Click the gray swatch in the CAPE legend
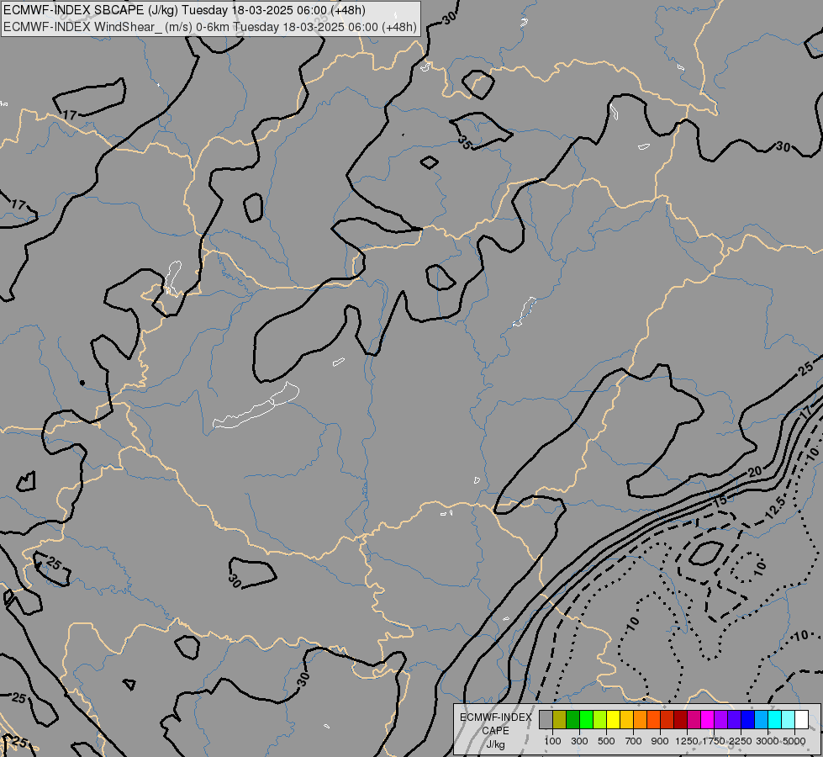The width and height of the screenshot is (823, 757). [546, 719]
